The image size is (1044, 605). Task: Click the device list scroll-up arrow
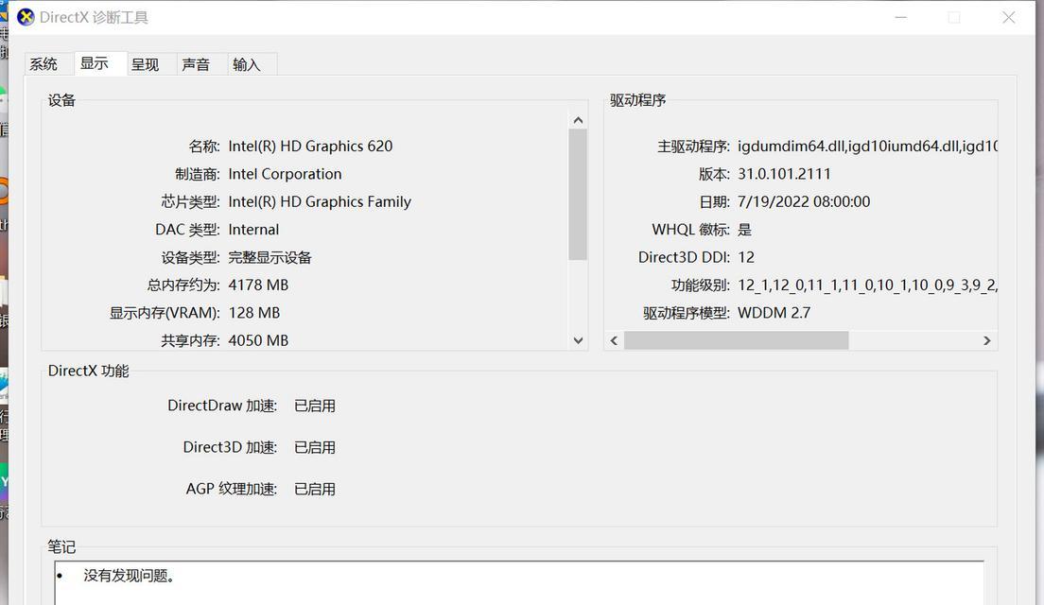[578, 120]
